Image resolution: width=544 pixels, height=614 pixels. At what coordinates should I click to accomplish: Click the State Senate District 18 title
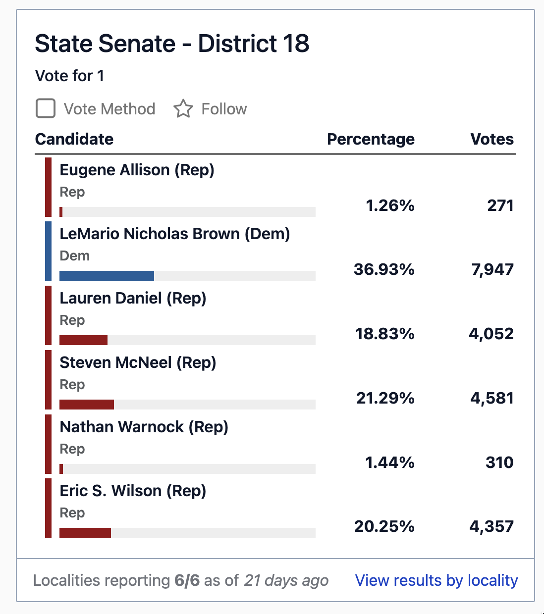[x=172, y=44]
